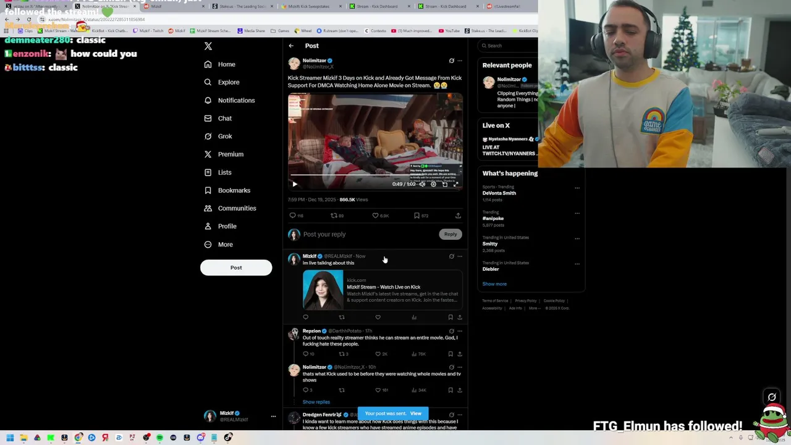
Task: Like Mizkif's reply
Action: click(x=378, y=317)
